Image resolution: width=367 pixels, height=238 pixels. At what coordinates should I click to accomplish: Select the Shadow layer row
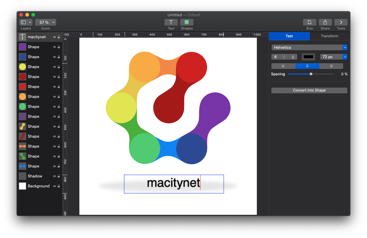pyautogui.click(x=39, y=176)
